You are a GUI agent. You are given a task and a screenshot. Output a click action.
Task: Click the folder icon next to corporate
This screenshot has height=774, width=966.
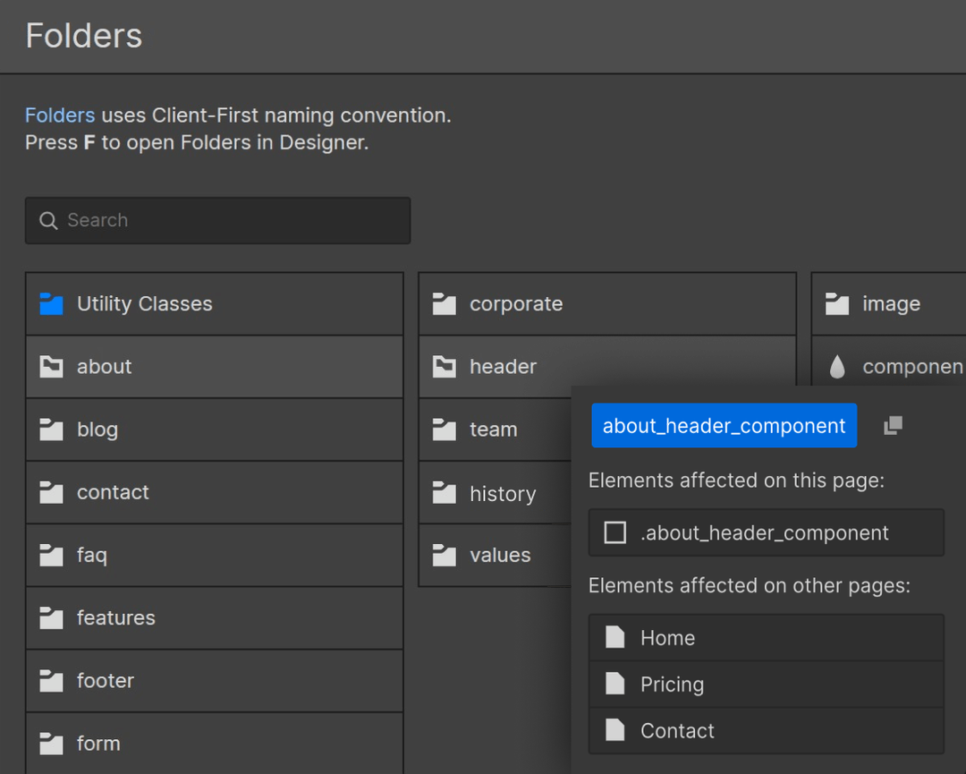click(444, 303)
